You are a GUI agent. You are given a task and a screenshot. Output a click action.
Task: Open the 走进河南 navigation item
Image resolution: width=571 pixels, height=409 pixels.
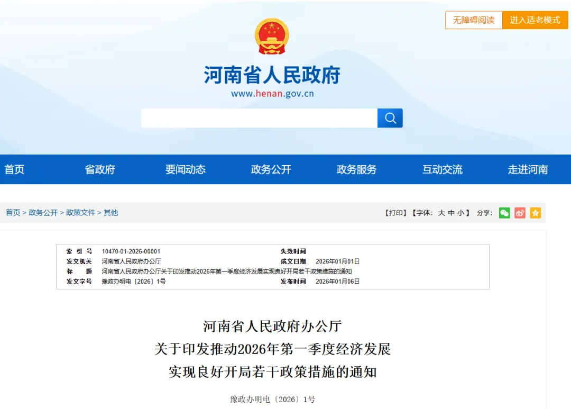click(528, 169)
